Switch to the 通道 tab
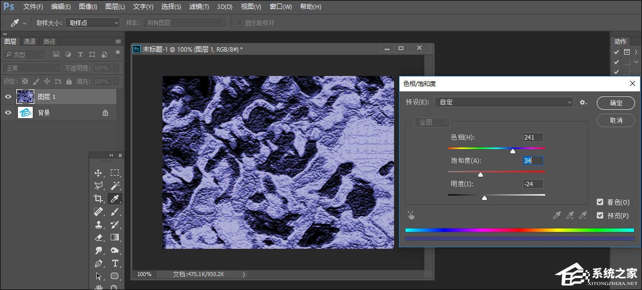The image size is (642, 290). (30, 41)
